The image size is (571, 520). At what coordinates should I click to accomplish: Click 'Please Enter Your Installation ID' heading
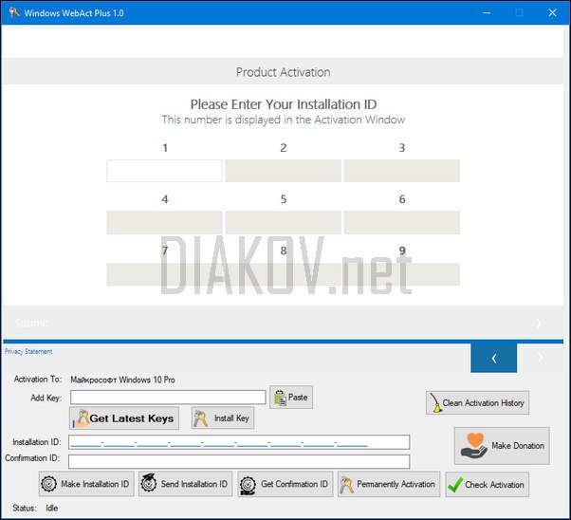click(284, 104)
